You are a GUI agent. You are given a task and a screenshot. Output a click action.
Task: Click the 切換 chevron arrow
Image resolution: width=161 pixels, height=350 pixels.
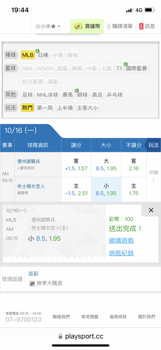coord(153,180)
